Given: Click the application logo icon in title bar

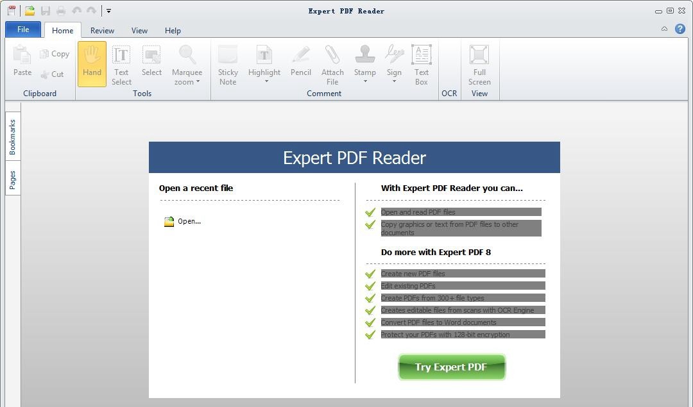Looking at the screenshot, I should click(x=12, y=11).
